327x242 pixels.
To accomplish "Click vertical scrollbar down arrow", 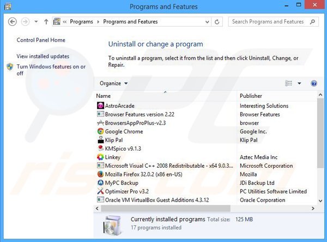I will (320, 200).
